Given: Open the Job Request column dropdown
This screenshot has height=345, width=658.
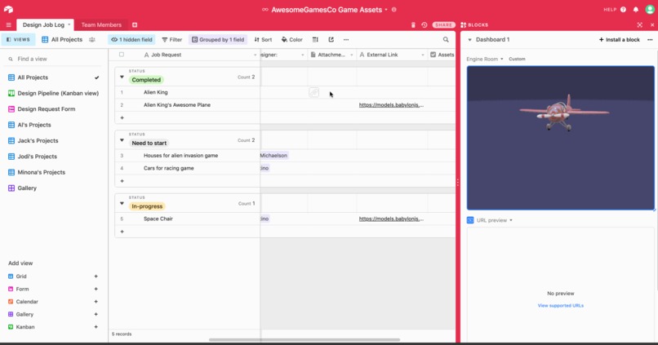Looking at the screenshot, I should 255,55.
